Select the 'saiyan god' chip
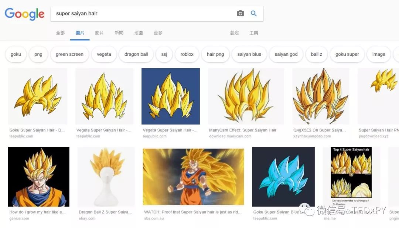 (x=286, y=54)
